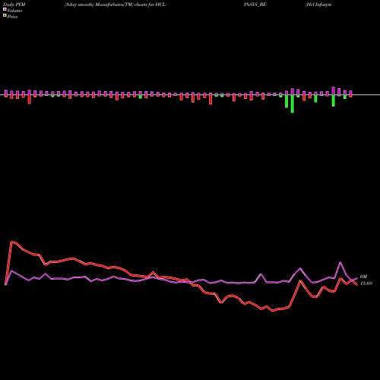Click the 0M volume value label
Viewport: 380px width, 380px height.
pyautogui.click(x=363, y=277)
